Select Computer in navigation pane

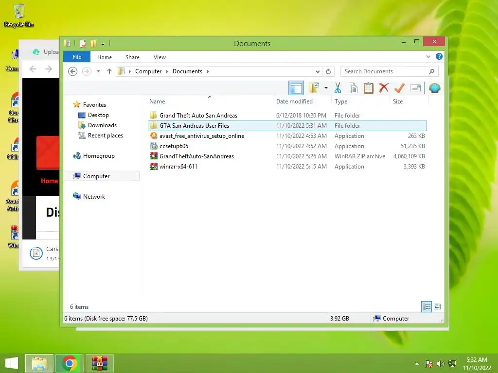96,176
